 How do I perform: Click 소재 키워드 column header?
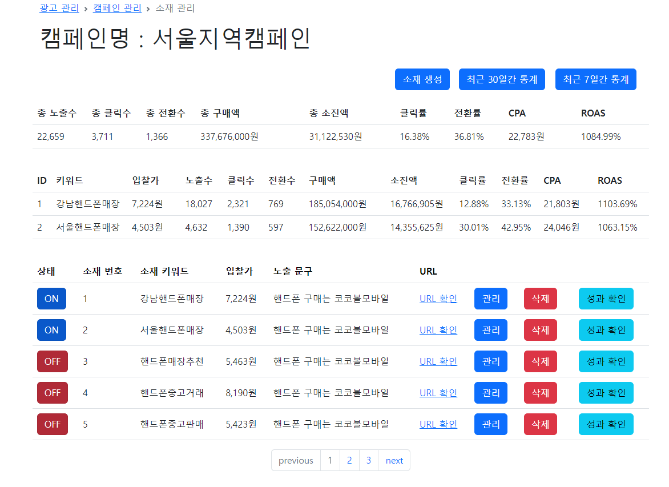(x=164, y=271)
